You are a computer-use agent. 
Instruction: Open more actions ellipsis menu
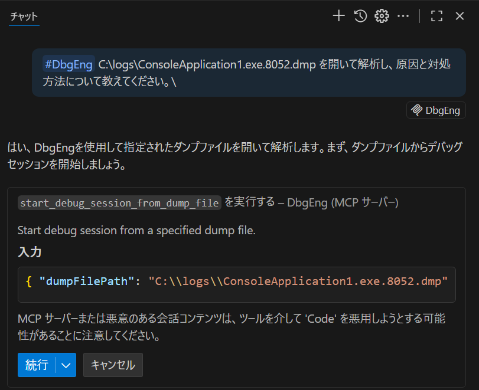tap(403, 16)
